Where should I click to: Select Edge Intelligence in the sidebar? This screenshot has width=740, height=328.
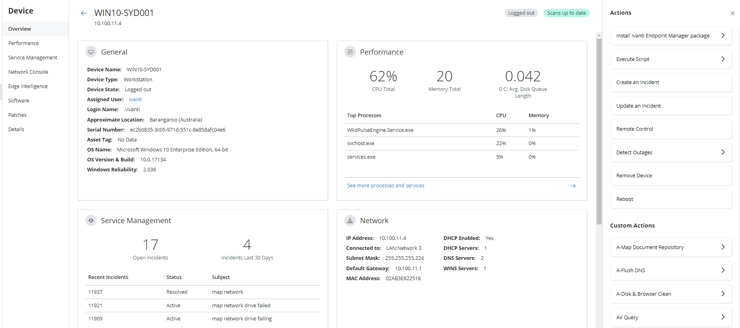[x=35, y=86]
